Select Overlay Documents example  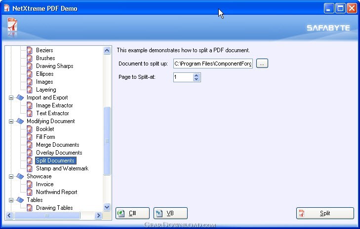[x=59, y=153]
